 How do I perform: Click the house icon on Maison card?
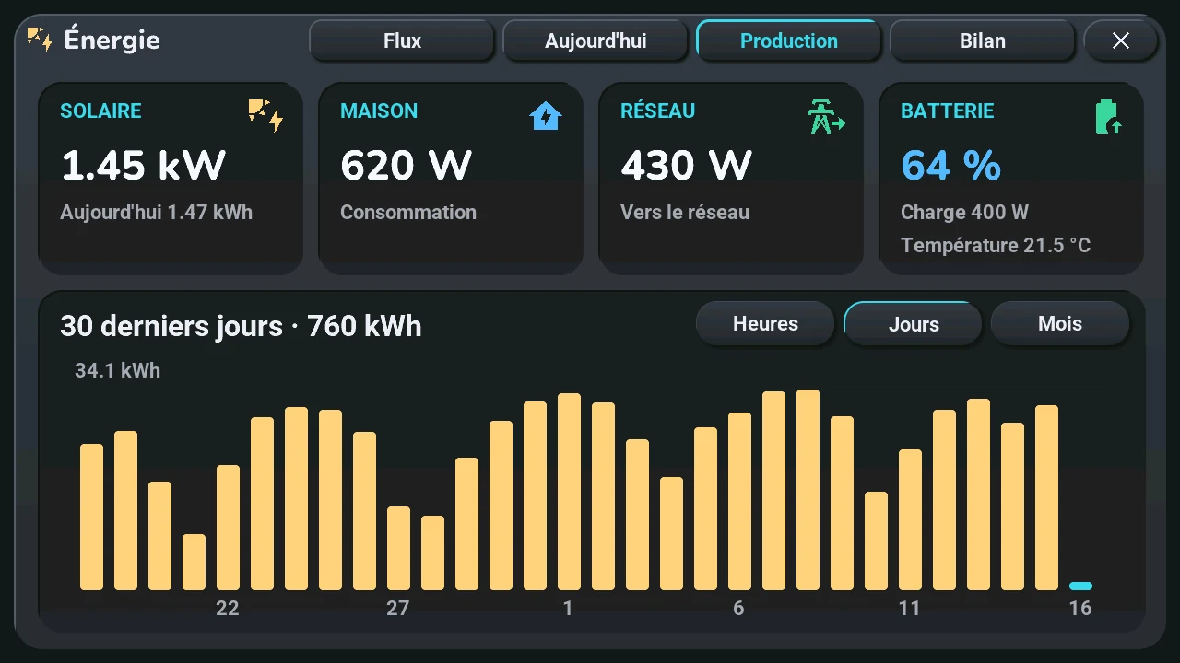point(546,116)
